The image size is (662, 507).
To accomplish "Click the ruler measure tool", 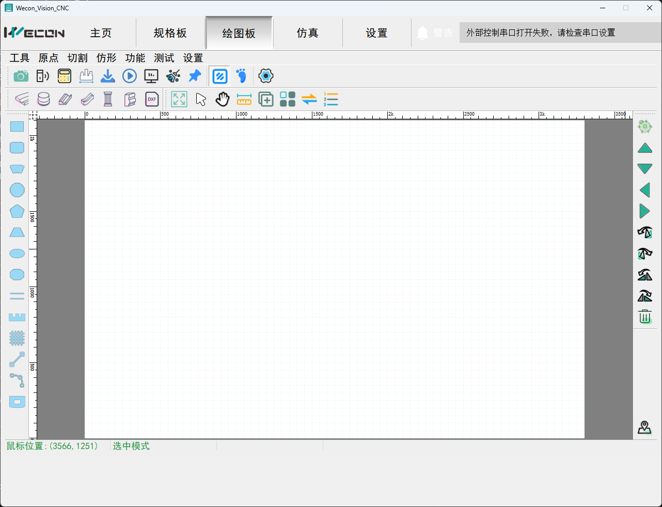I will (x=244, y=99).
